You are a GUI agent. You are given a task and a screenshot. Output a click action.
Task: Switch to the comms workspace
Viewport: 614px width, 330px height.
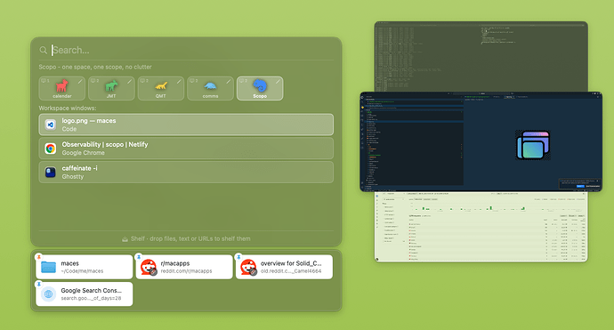point(210,88)
